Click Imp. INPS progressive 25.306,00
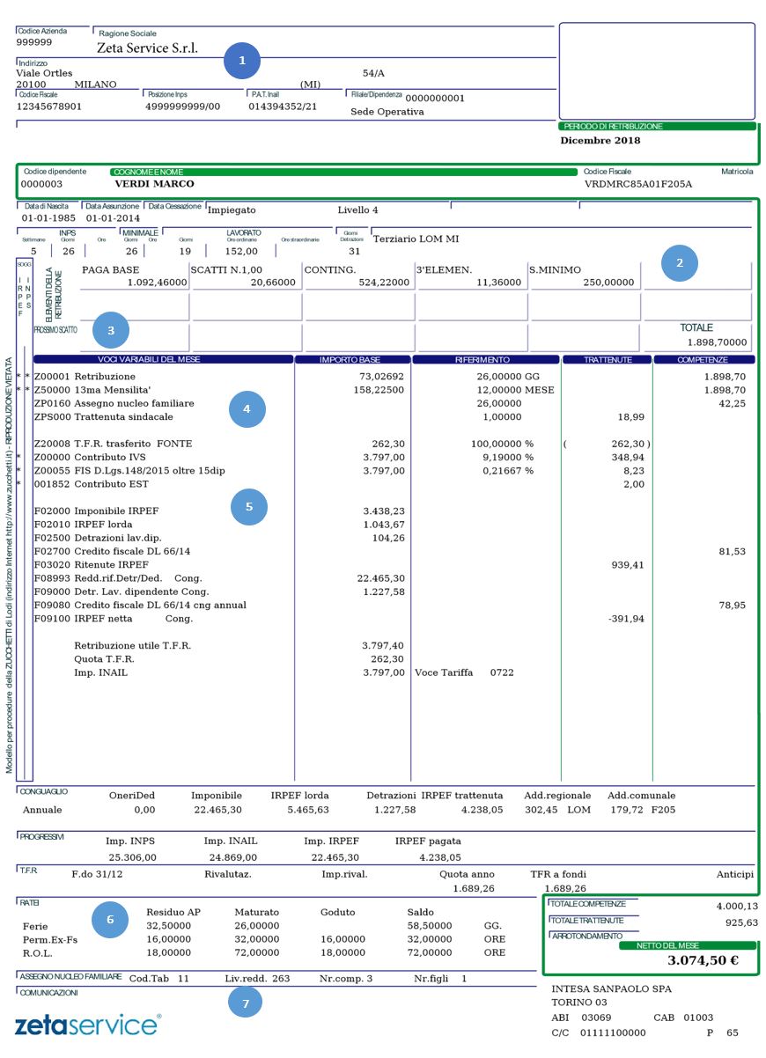This screenshot has width=766, height=1058. coord(132,856)
